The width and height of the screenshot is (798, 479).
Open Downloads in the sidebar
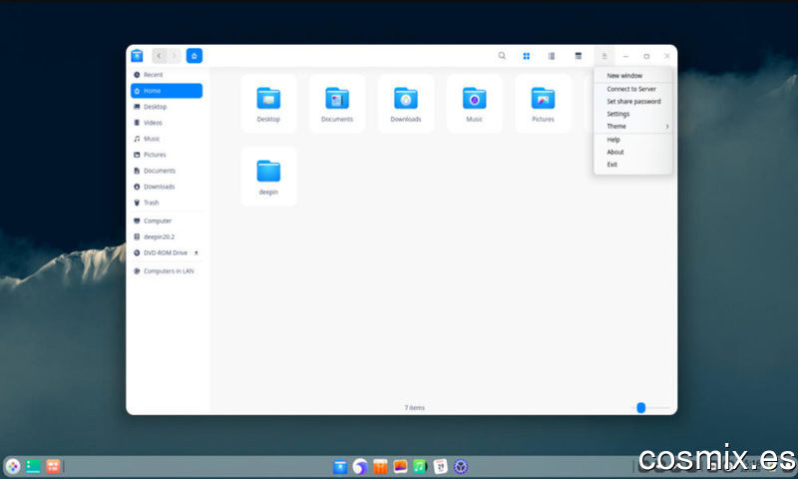click(x=167, y=187)
